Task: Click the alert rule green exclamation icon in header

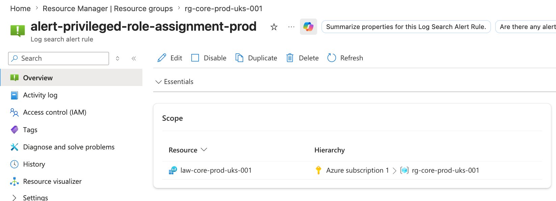Action: 18,31
